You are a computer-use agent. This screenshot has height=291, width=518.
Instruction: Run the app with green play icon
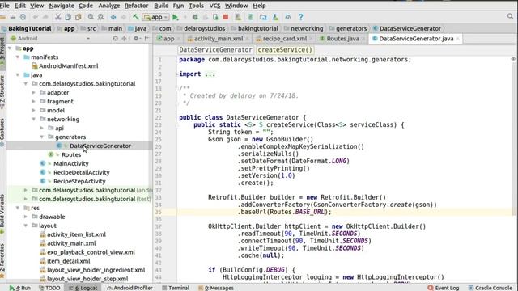pos(176,17)
